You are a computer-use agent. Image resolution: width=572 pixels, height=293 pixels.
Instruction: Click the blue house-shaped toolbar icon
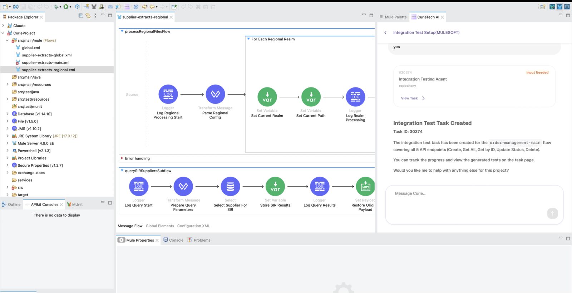pos(77,7)
